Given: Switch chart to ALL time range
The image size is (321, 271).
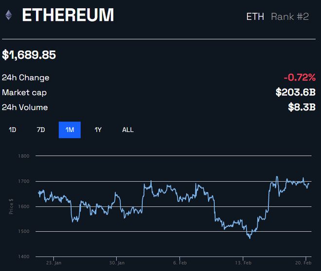Looking at the screenshot, I should click(x=128, y=130).
